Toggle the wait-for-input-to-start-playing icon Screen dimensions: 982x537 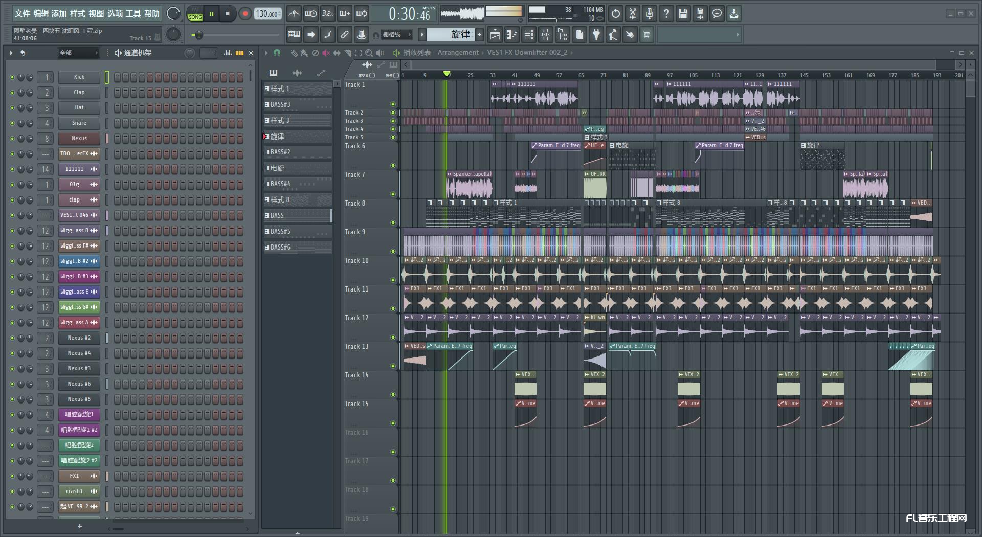[x=310, y=14]
